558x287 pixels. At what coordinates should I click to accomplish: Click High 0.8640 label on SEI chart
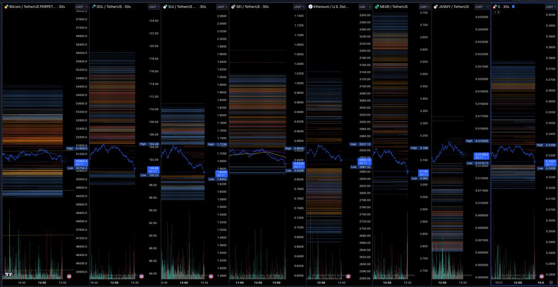(294, 148)
